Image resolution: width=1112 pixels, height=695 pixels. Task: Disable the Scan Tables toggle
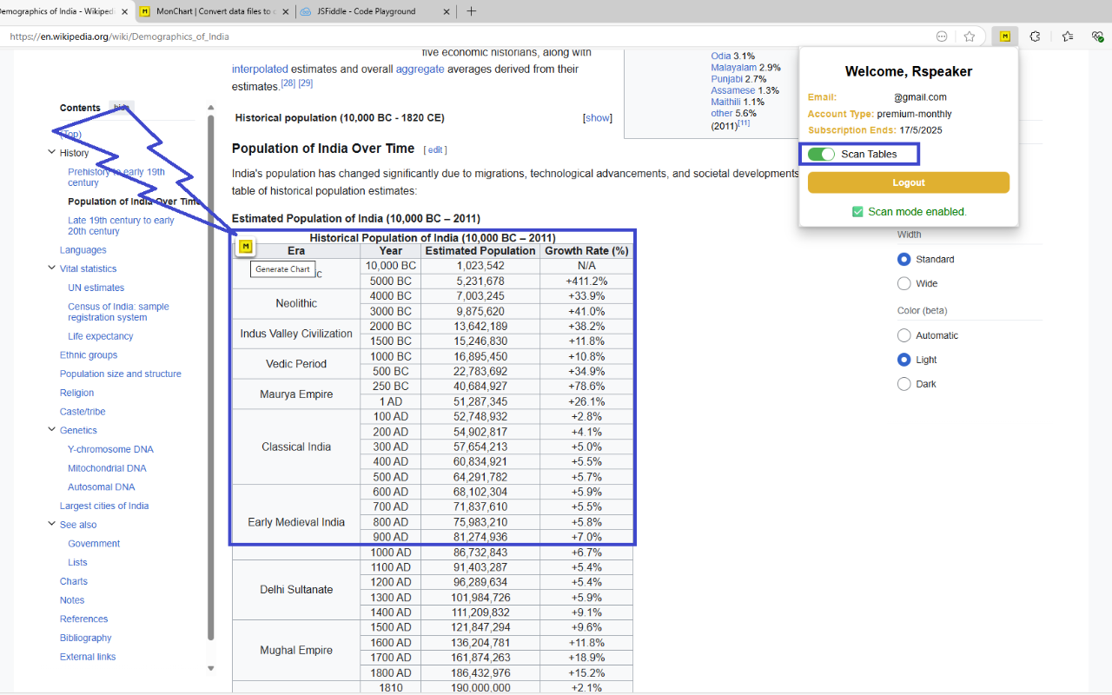(821, 152)
